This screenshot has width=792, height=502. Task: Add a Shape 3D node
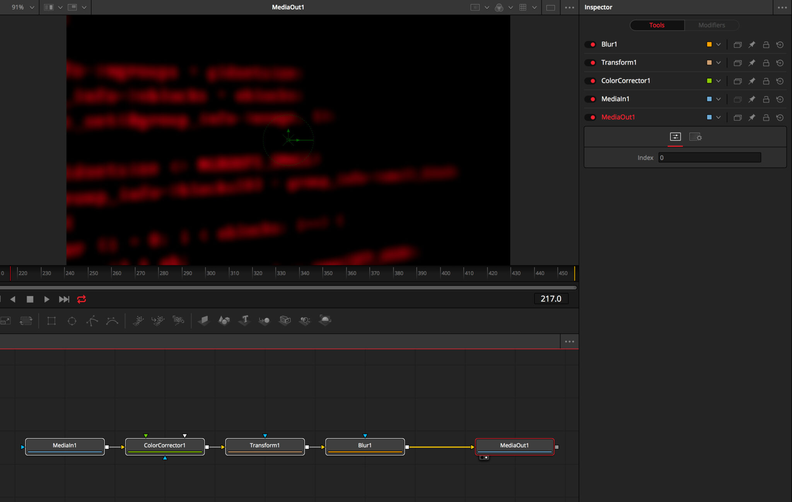224,320
